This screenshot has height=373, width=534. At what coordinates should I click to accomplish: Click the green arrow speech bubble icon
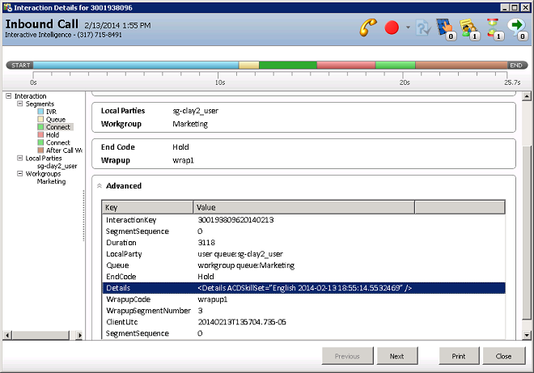point(517,28)
